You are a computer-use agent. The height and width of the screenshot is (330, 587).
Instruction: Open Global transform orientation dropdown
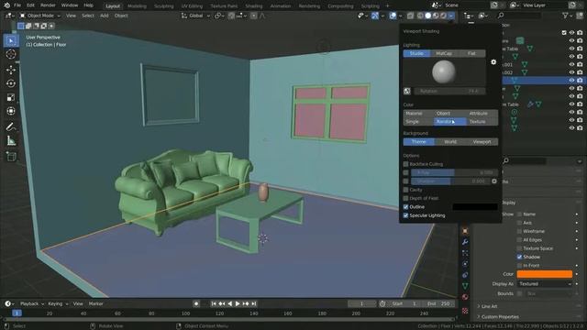click(195, 16)
